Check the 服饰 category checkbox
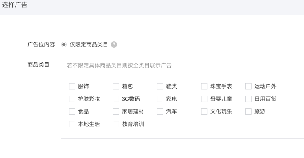304x158 pixels. (72, 86)
